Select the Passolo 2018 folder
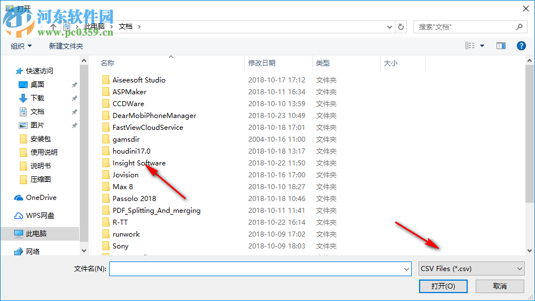The image size is (535, 301). [134, 199]
